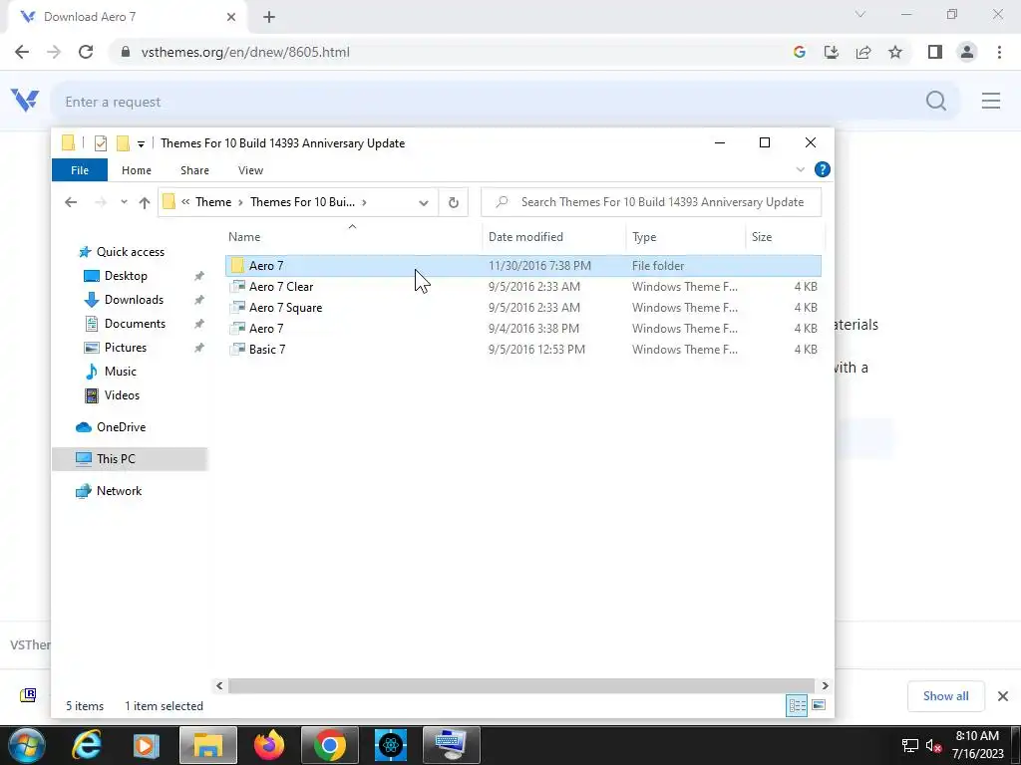Click Show all downloads button
Image resolution: width=1021 pixels, height=765 pixels.
(x=945, y=696)
